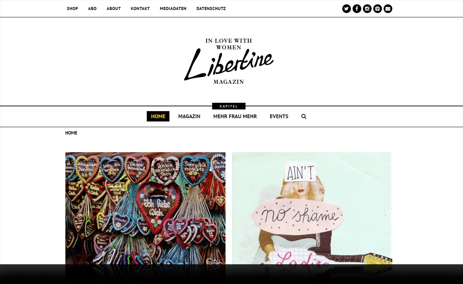This screenshot has height=284, width=463.
Task: Open the Ain't no shame collage article
Action: click(312, 208)
